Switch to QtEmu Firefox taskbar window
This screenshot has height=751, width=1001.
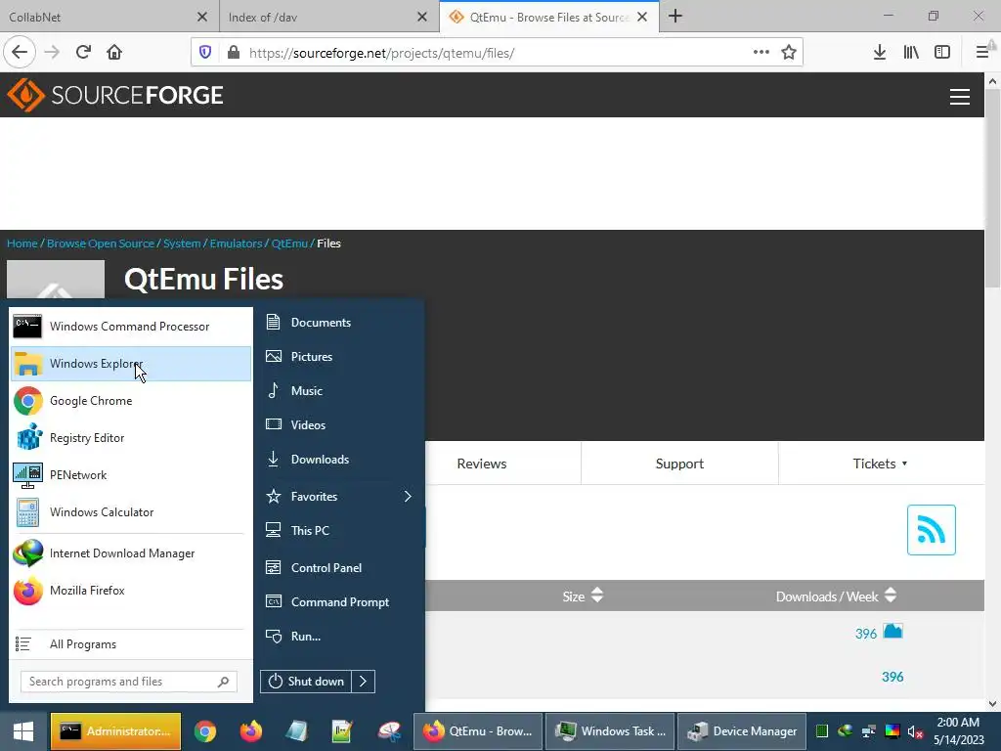click(x=478, y=731)
